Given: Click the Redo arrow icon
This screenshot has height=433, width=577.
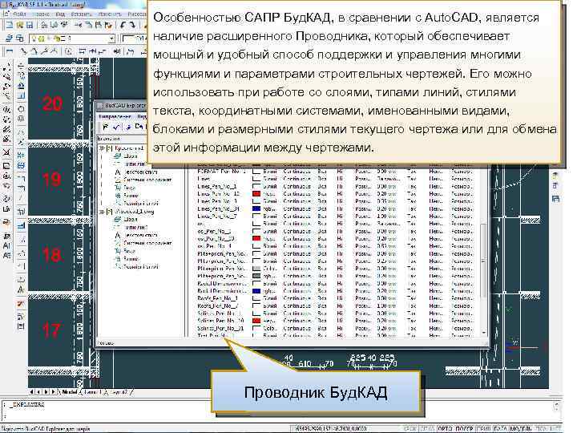Looking at the screenshot, I should [x=133, y=25].
